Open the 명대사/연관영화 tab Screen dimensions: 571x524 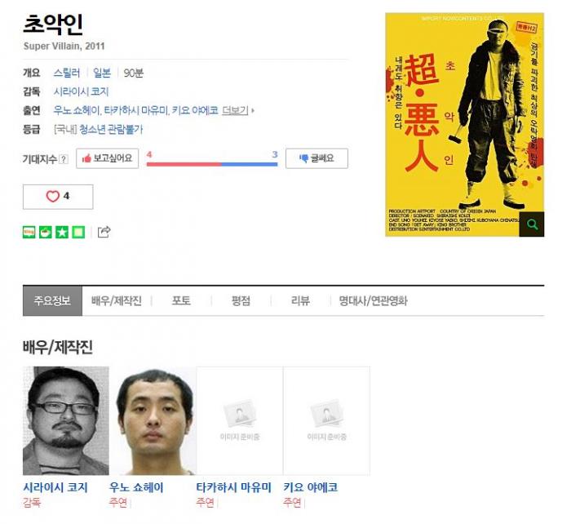[374, 301]
